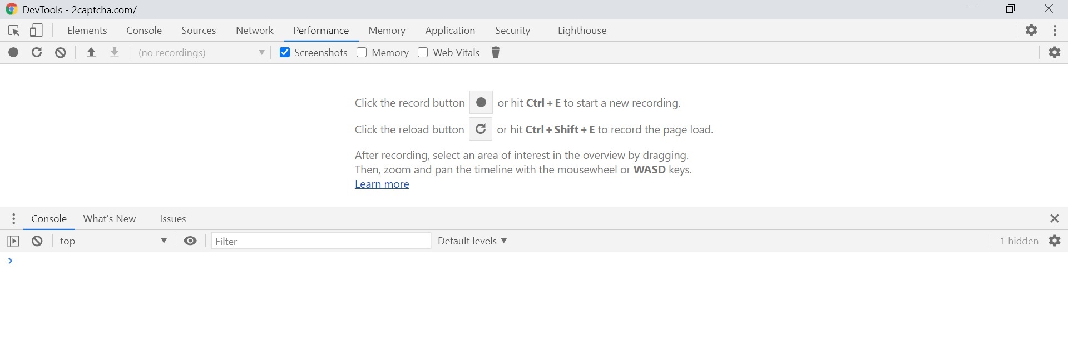Follow the Learn more link
The image size is (1068, 360).
click(x=382, y=185)
